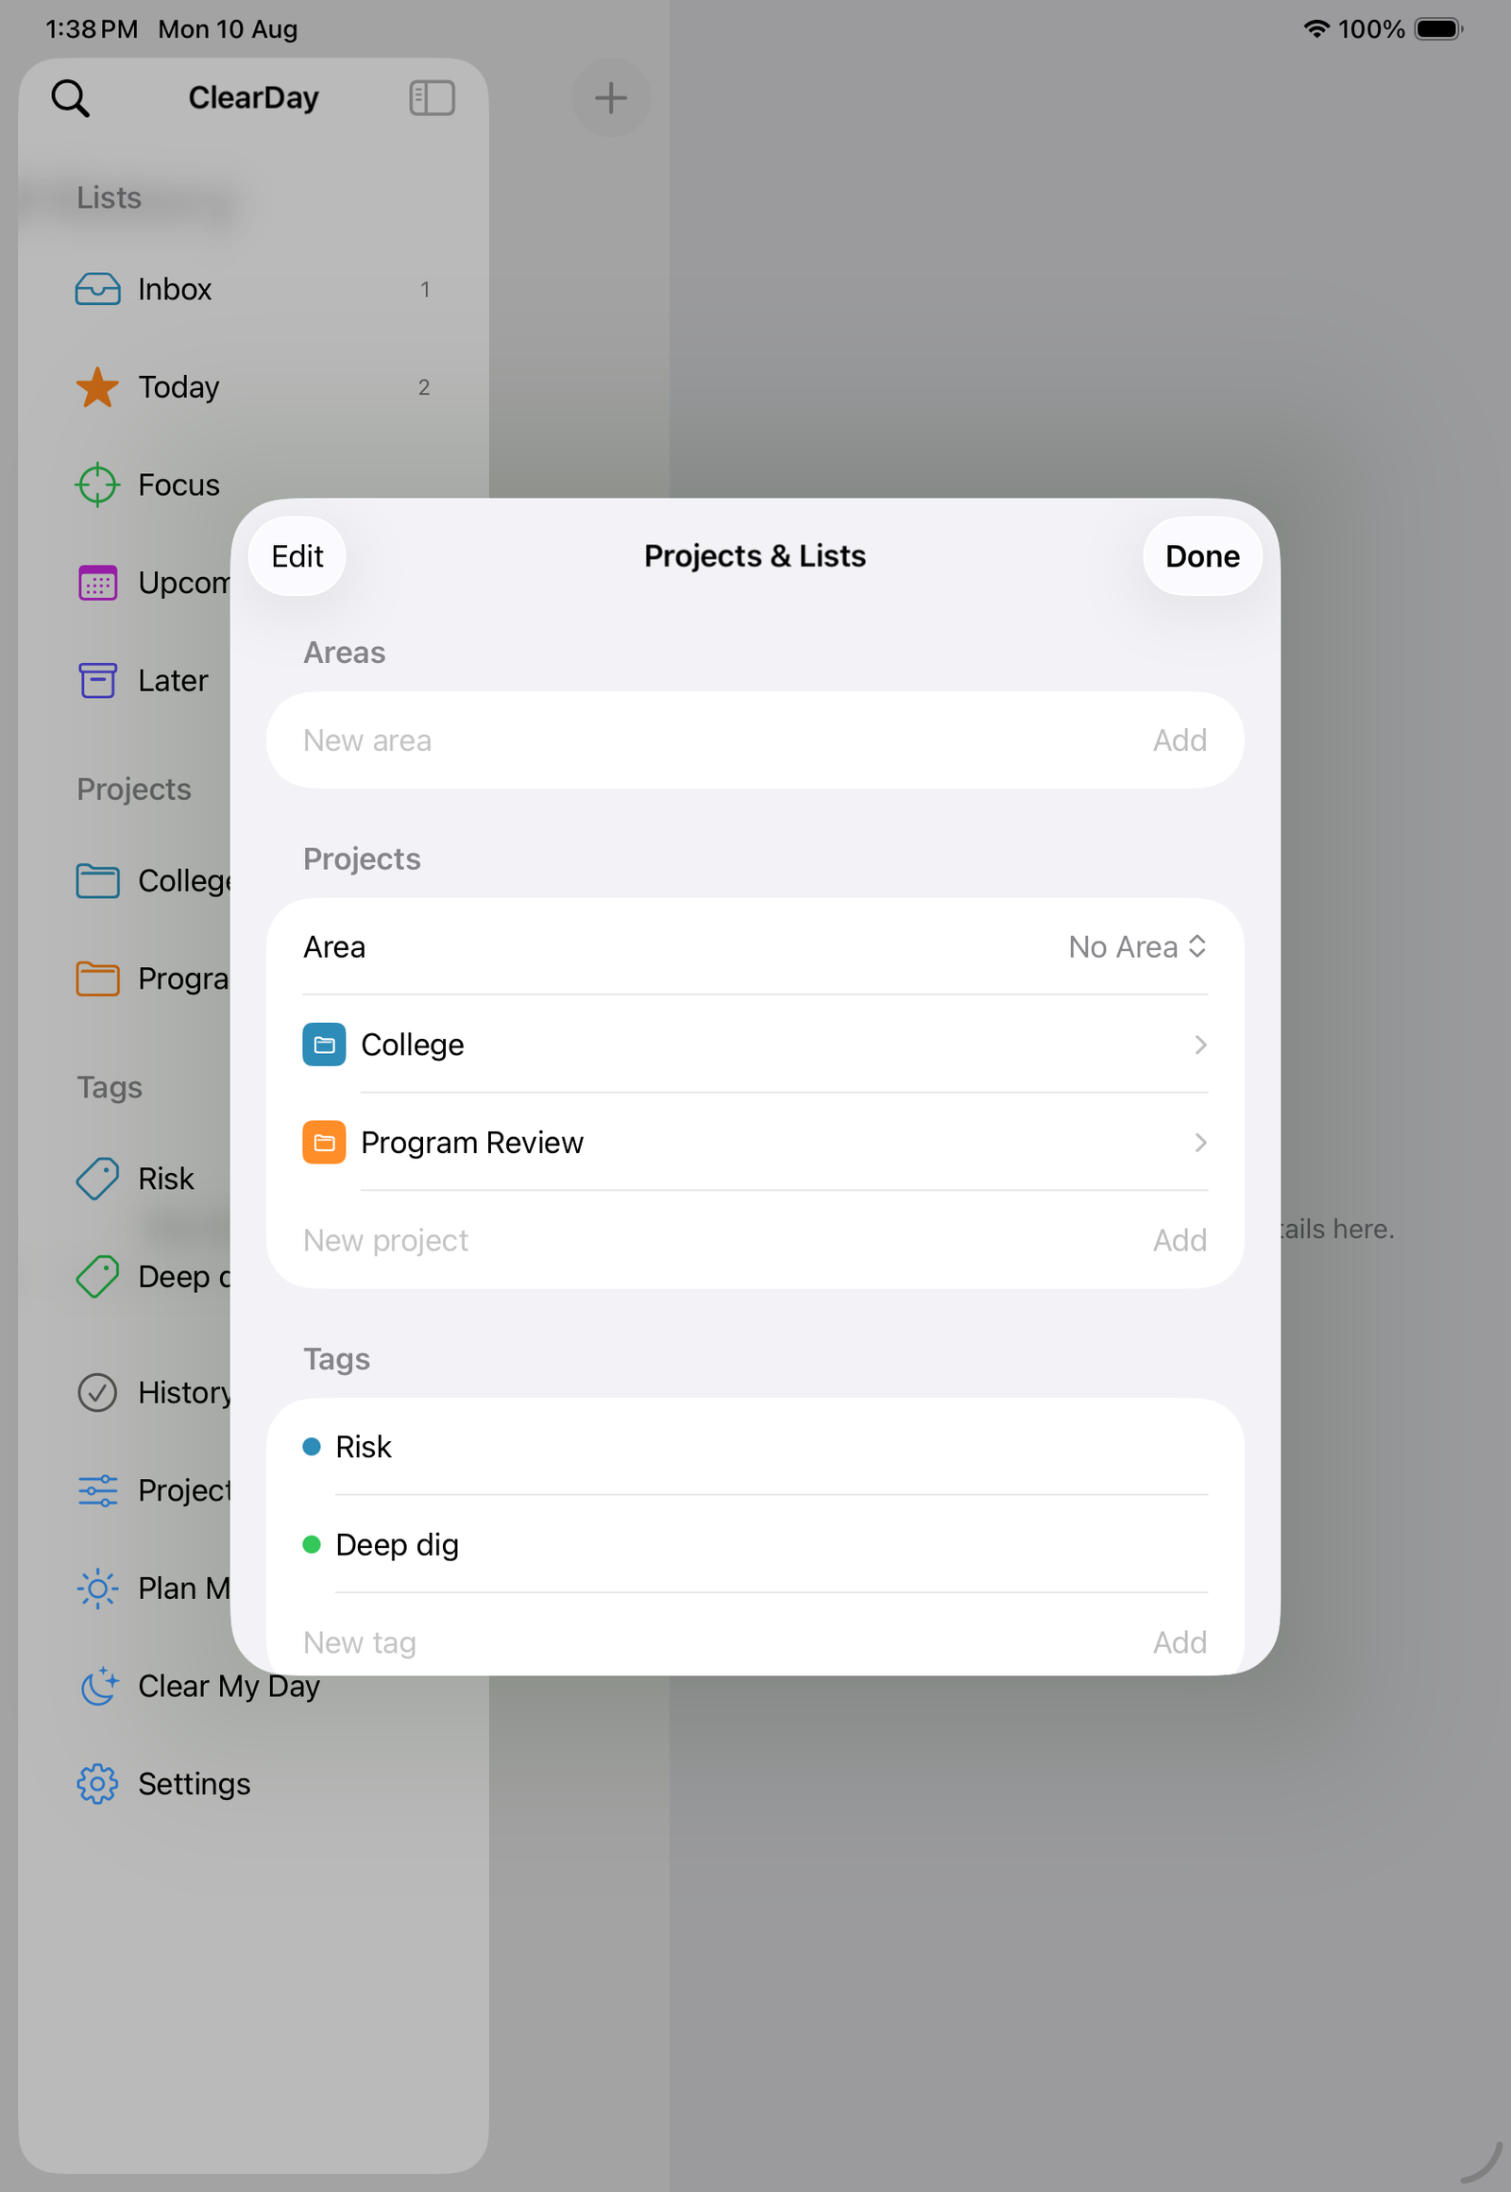Toggle the sidebar panel icon
This screenshot has width=1511, height=2192.
pos(432,97)
